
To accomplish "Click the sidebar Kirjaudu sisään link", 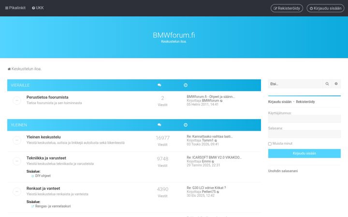I will 280,102.
